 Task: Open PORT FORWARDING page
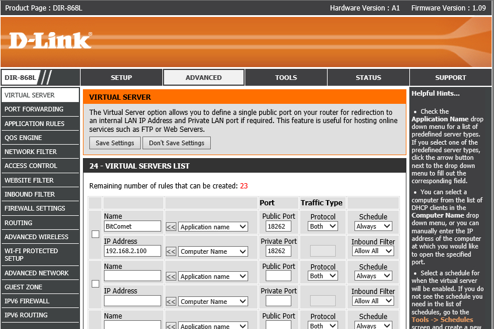tap(40, 109)
